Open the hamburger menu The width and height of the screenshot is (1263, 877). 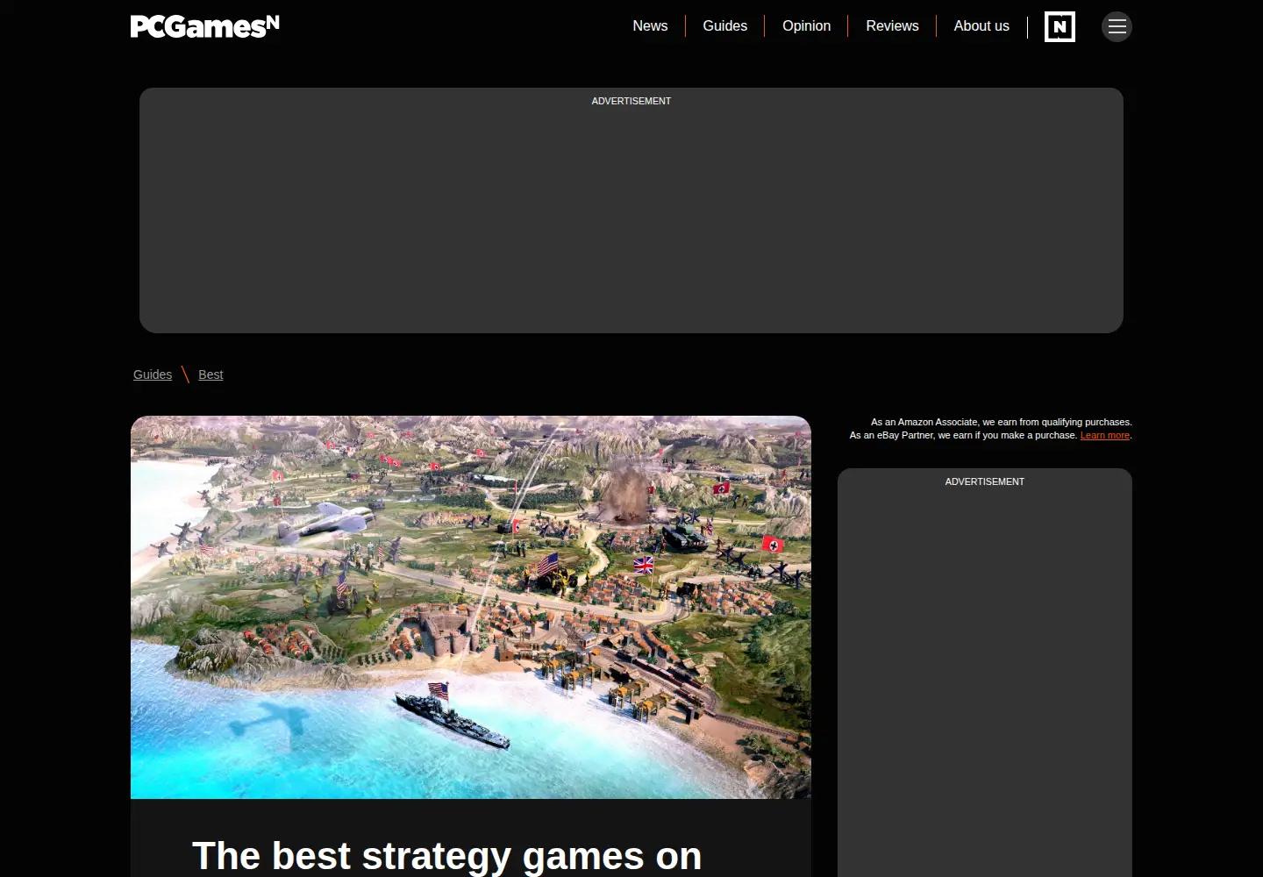click(x=1117, y=26)
